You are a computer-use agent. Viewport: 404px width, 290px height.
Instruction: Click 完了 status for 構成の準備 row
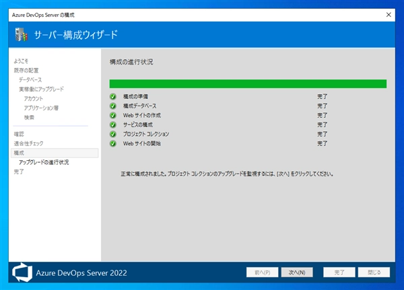point(322,97)
